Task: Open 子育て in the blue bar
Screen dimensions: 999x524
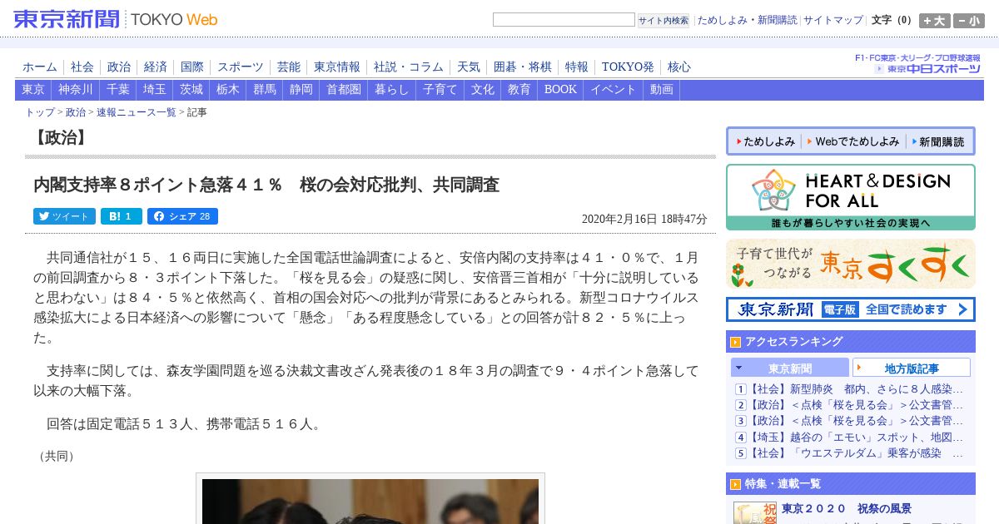Action: coord(440,90)
